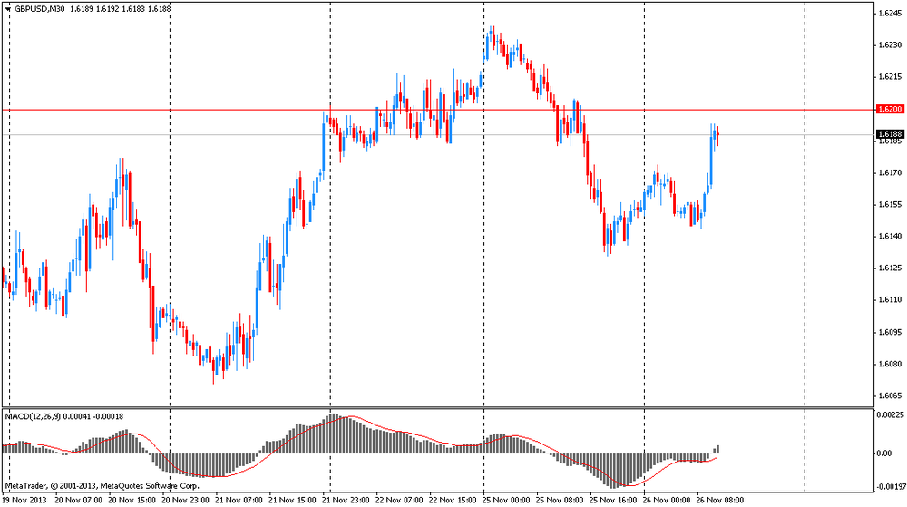Click the -0.00197 MACD scale value

891,487
